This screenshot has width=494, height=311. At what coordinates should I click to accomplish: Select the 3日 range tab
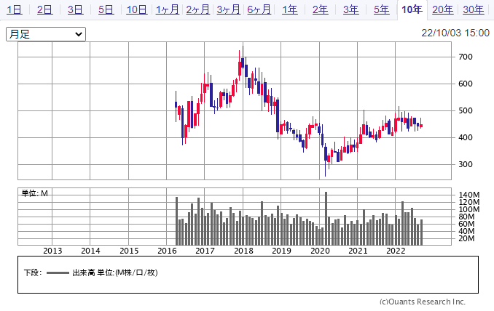pyautogui.click(x=75, y=9)
